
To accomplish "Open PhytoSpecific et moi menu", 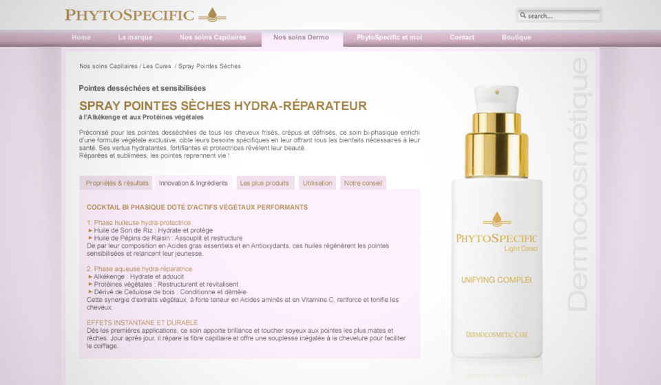I will click(389, 37).
